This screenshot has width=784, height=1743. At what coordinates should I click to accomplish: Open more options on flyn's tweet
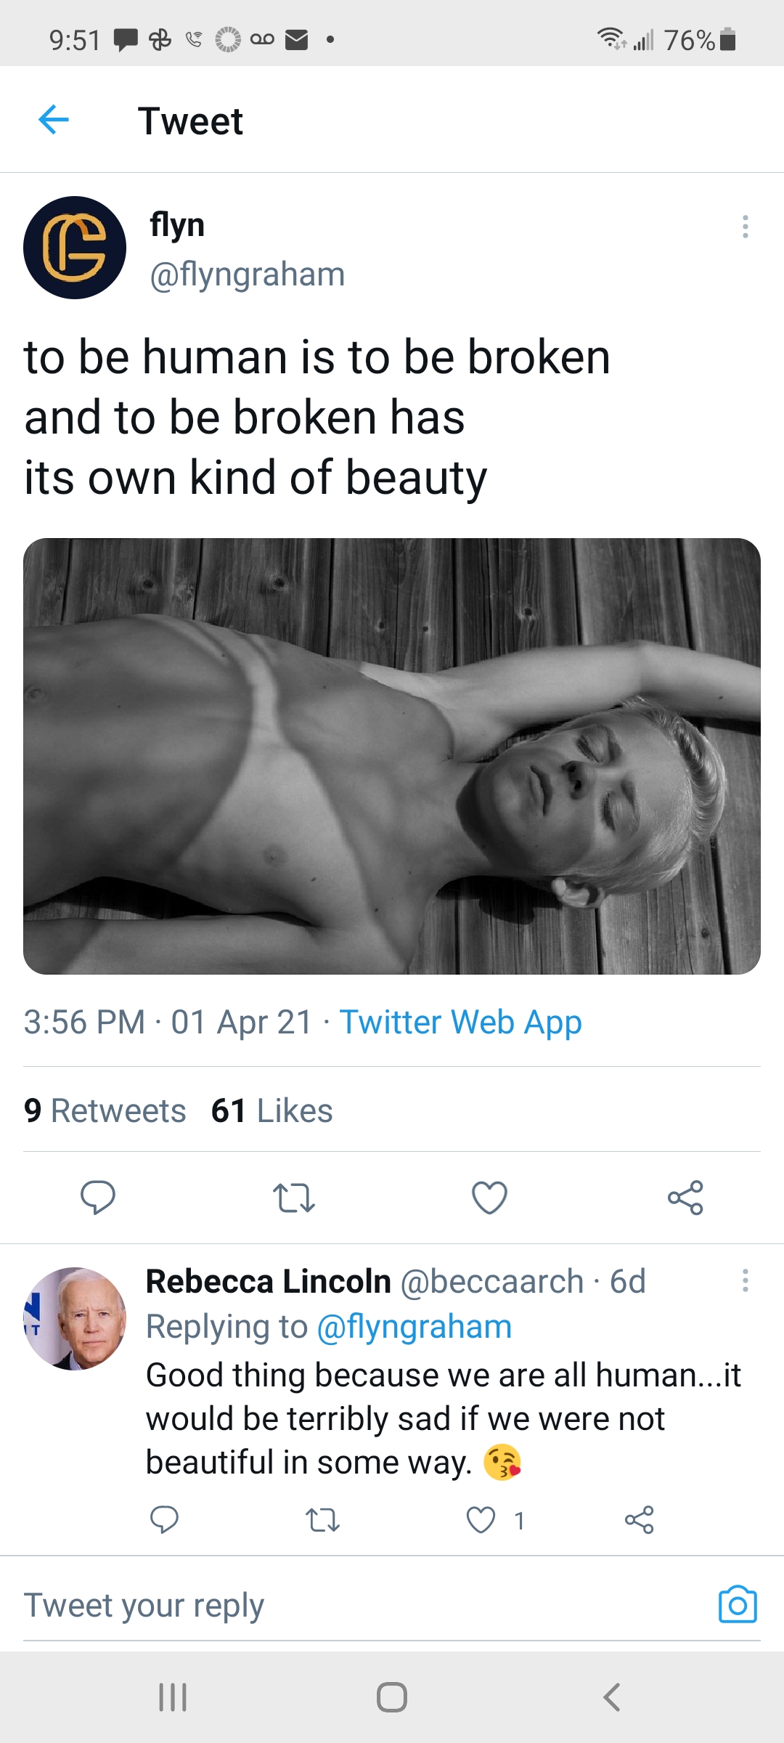(745, 227)
